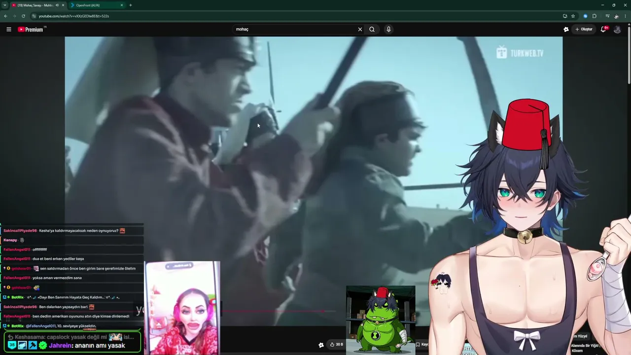Switch to the Mohaç Savaşı YouTube tab
The height and width of the screenshot is (355, 631).
(x=37, y=5)
